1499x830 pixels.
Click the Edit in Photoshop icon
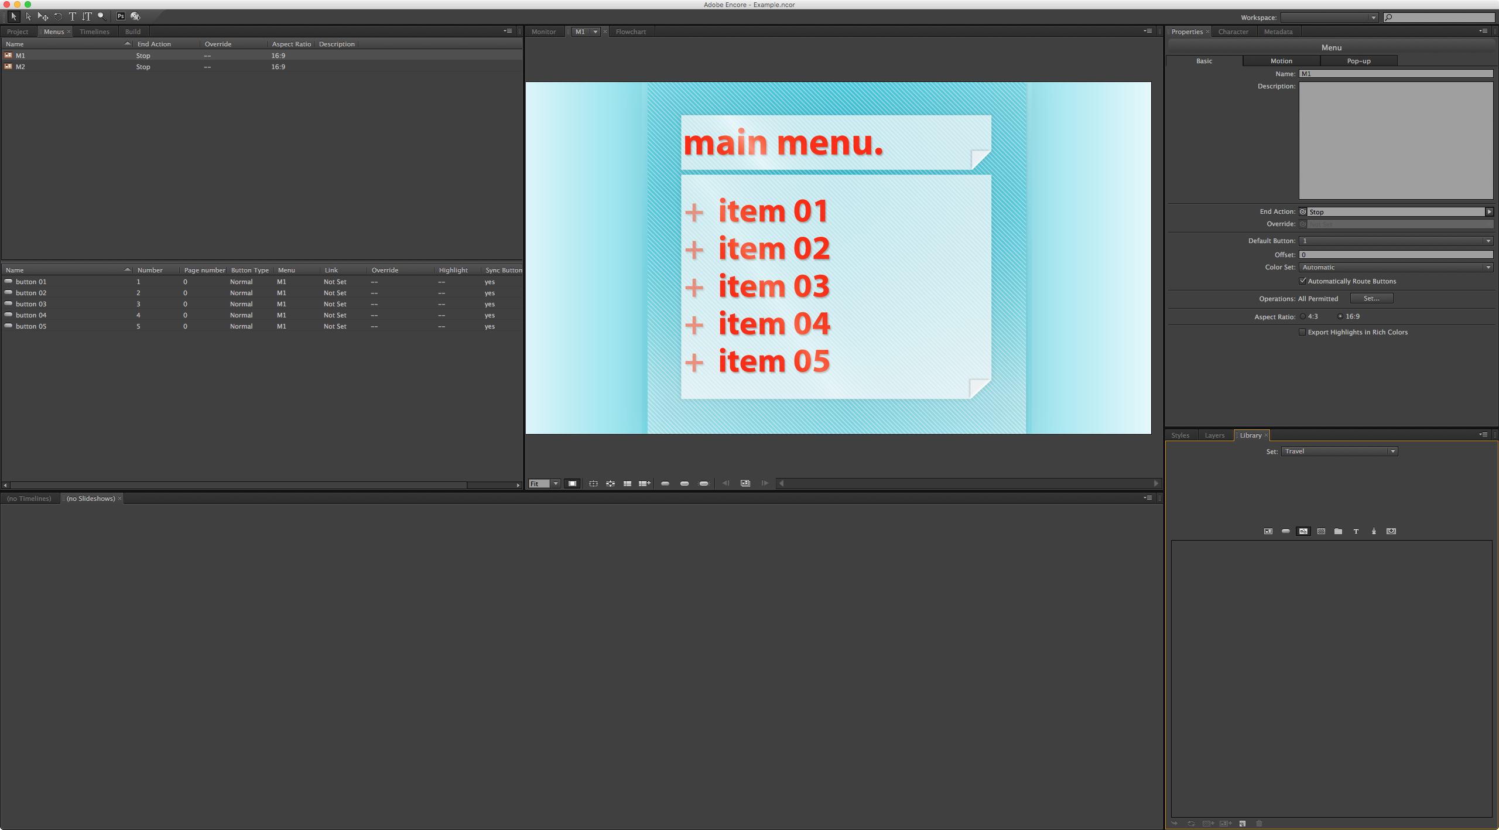coord(121,16)
